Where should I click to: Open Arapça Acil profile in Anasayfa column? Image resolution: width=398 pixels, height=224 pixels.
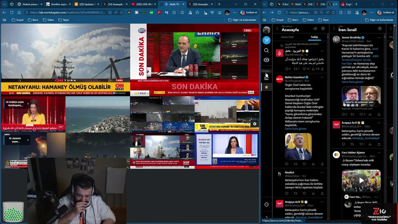[292, 202]
